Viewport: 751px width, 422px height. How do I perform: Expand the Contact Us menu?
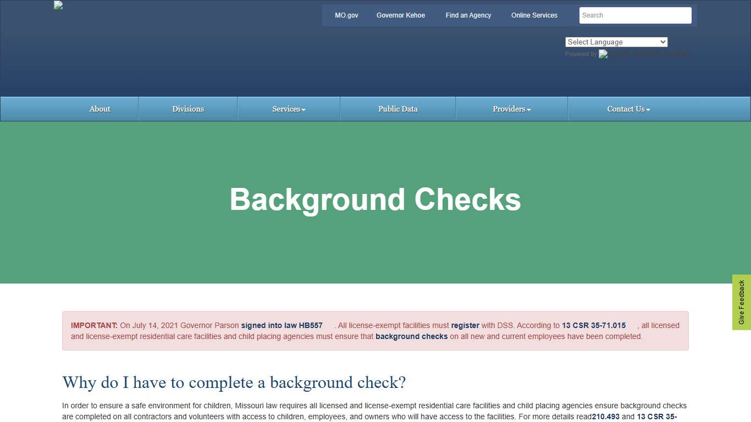coord(628,109)
